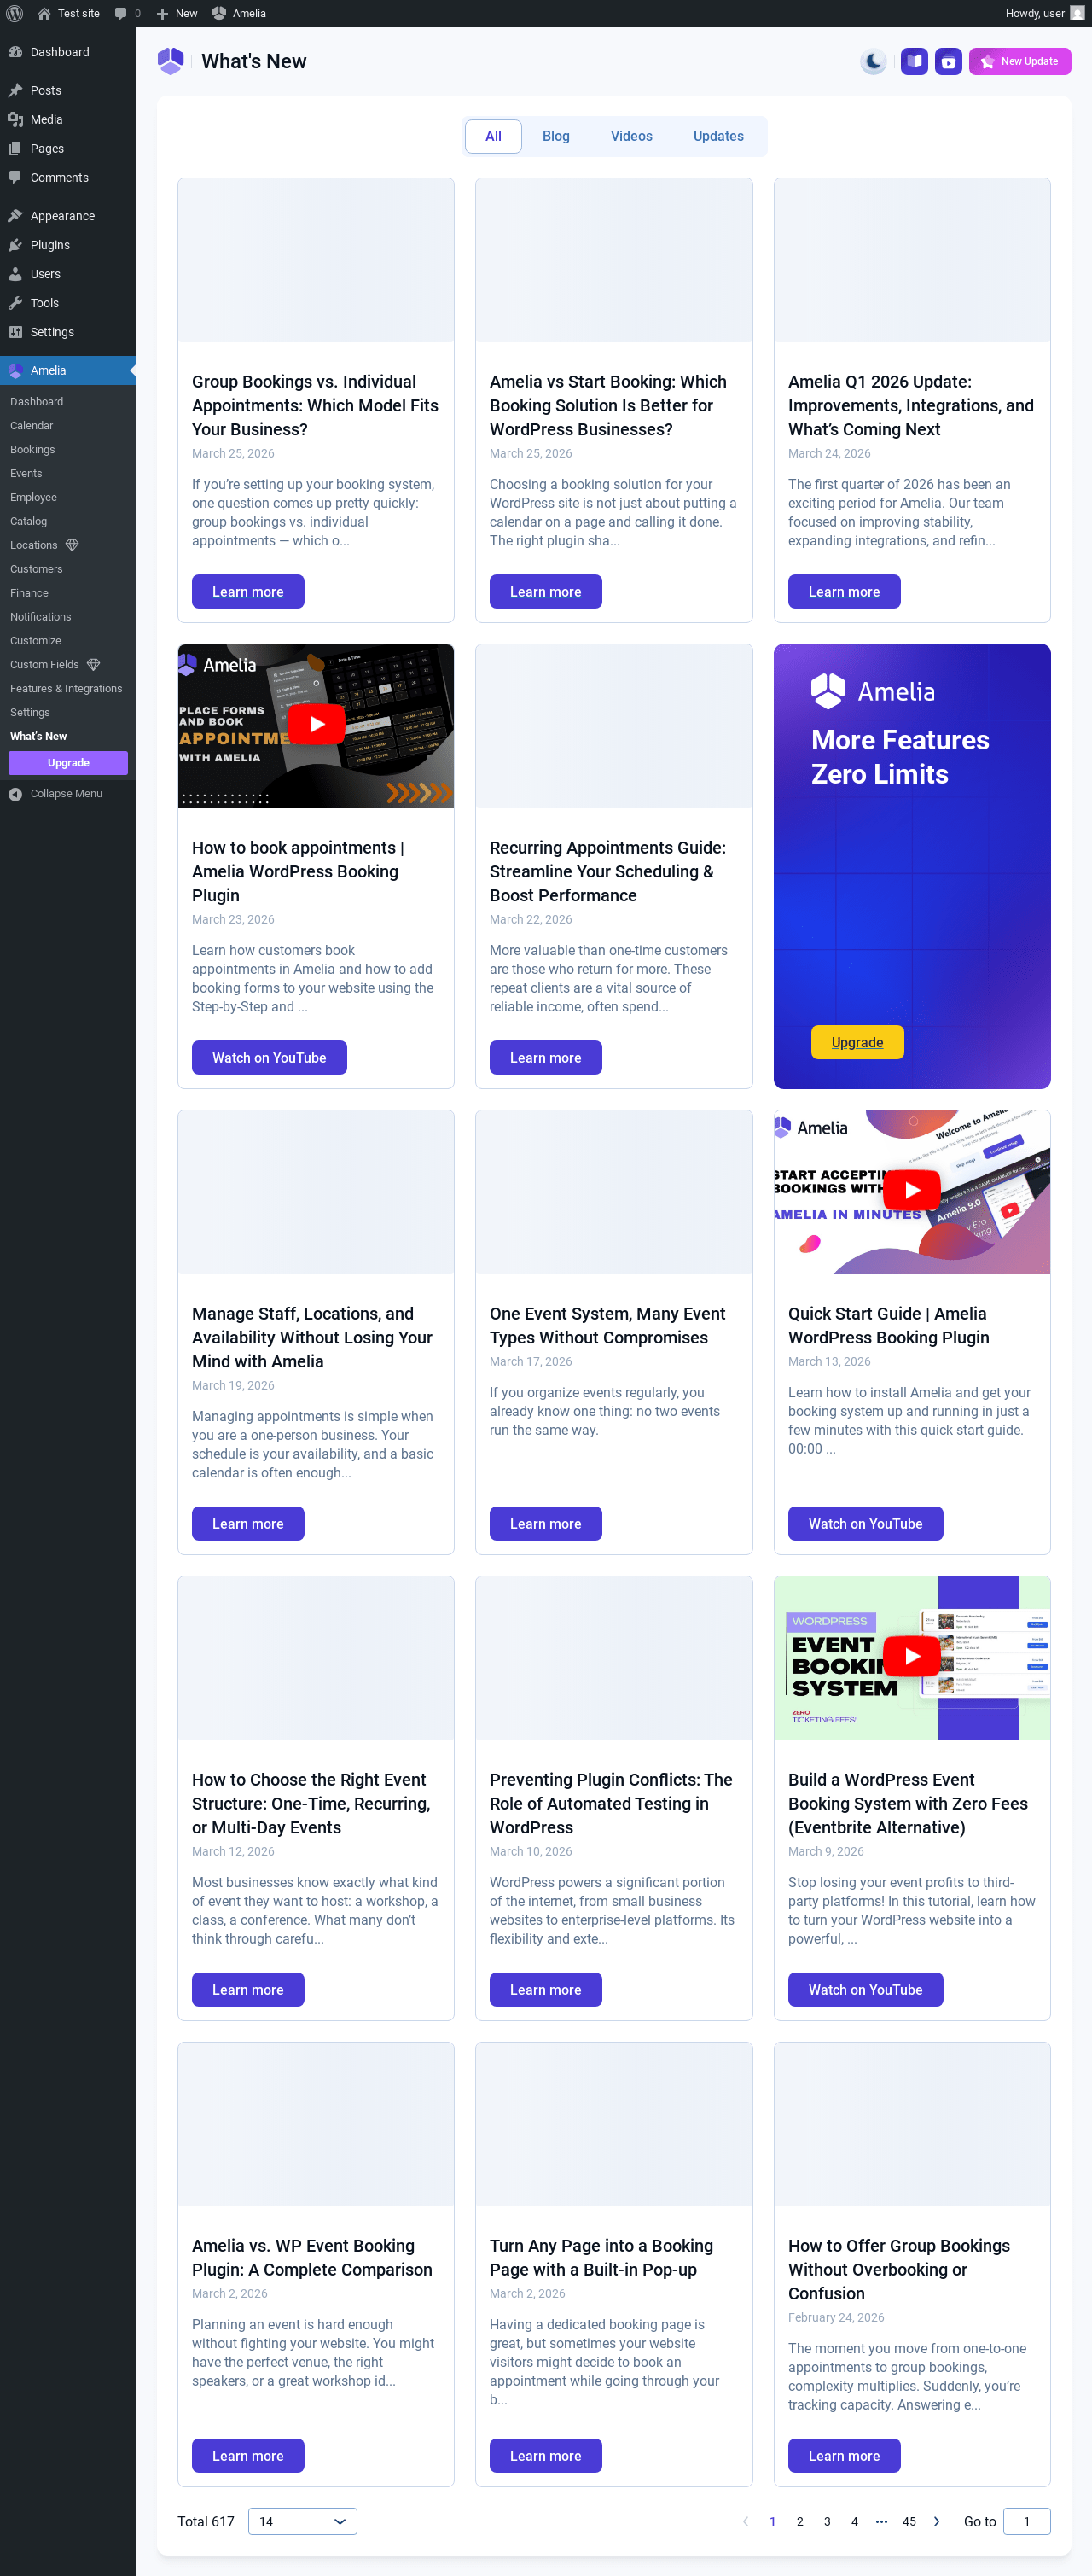Click the user avatar in admin bar

pos(1076,13)
